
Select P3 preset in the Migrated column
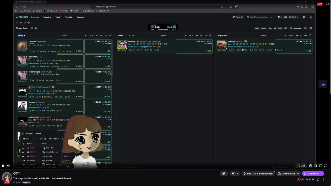[297, 36]
